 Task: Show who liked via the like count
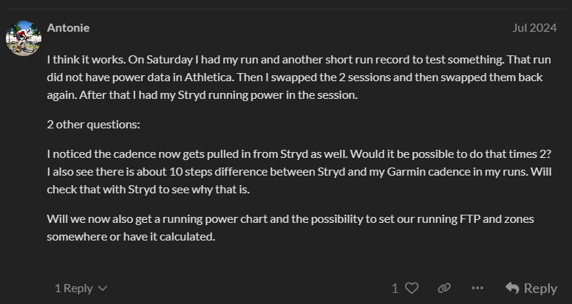pos(395,289)
